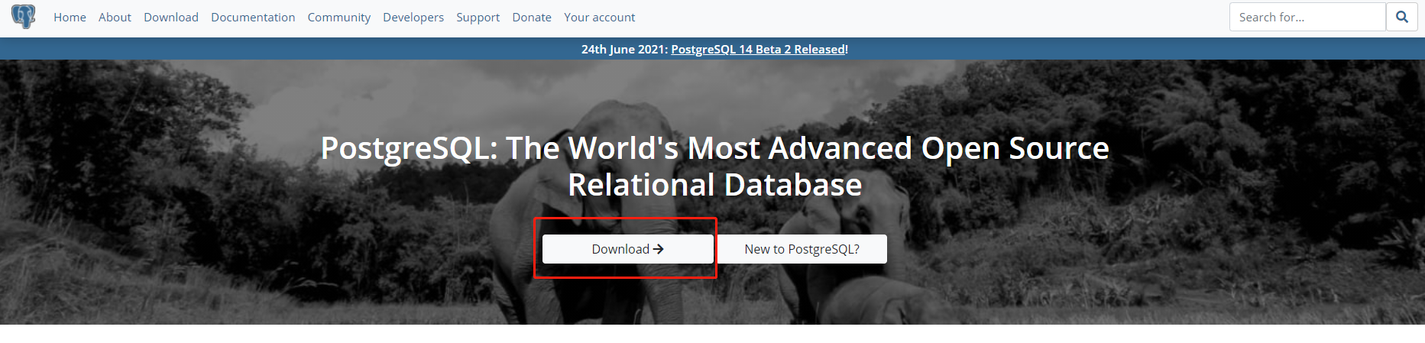Click inside the Search for... field
1425x343 pixels.
1307,17
